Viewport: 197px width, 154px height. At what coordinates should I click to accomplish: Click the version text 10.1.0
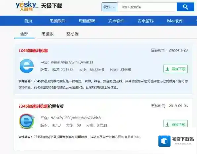tap(56, 125)
